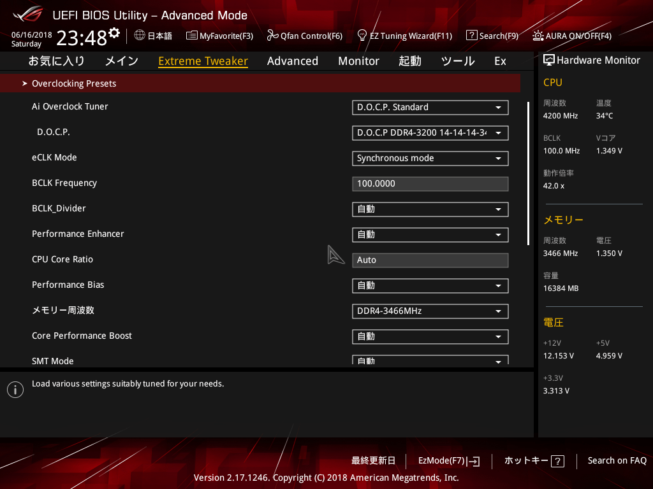
Task: Click the 16384 MB capacity value
Action: point(561,288)
